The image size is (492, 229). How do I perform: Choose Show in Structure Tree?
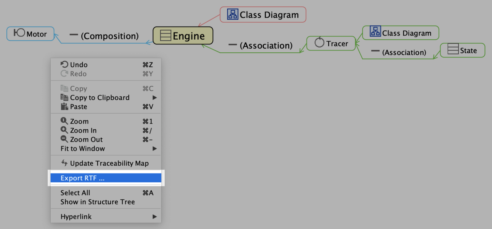click(x=98, y=202)
